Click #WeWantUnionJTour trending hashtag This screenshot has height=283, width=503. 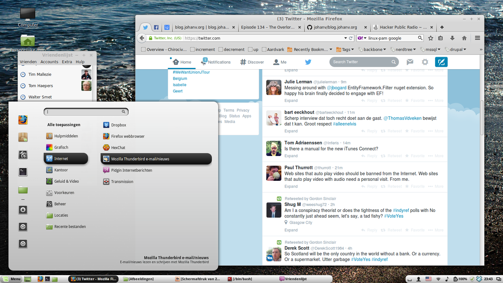tap(191, 72)
